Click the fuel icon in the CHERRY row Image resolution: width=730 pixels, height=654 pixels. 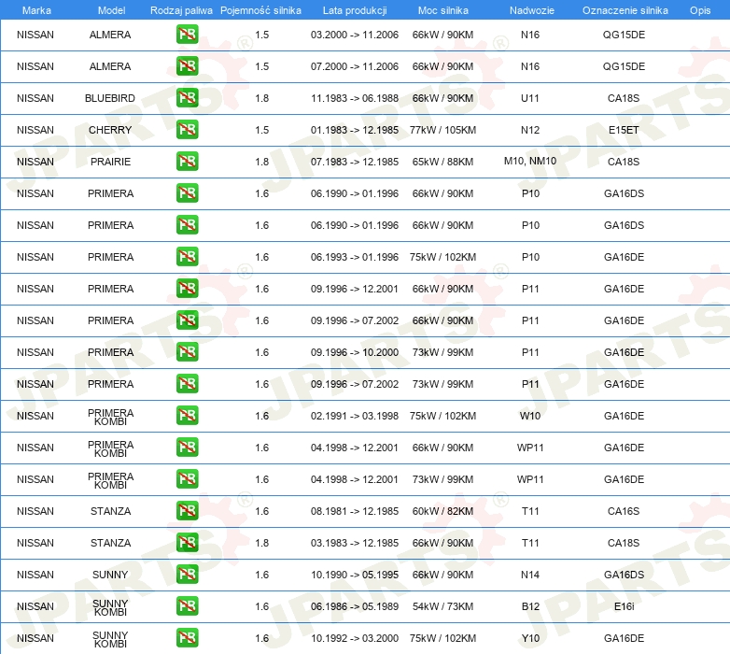point(187,130)
